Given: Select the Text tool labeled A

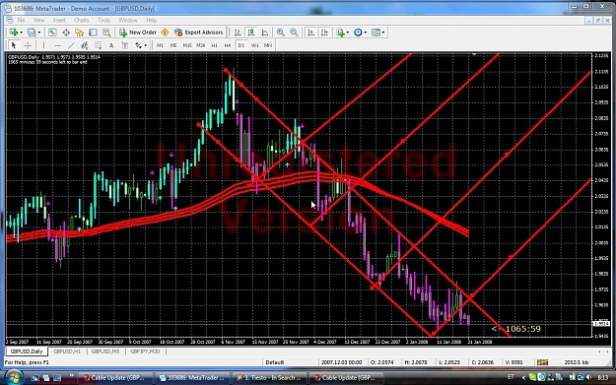Looking at the screenshot, I should [x=111, y=45].
